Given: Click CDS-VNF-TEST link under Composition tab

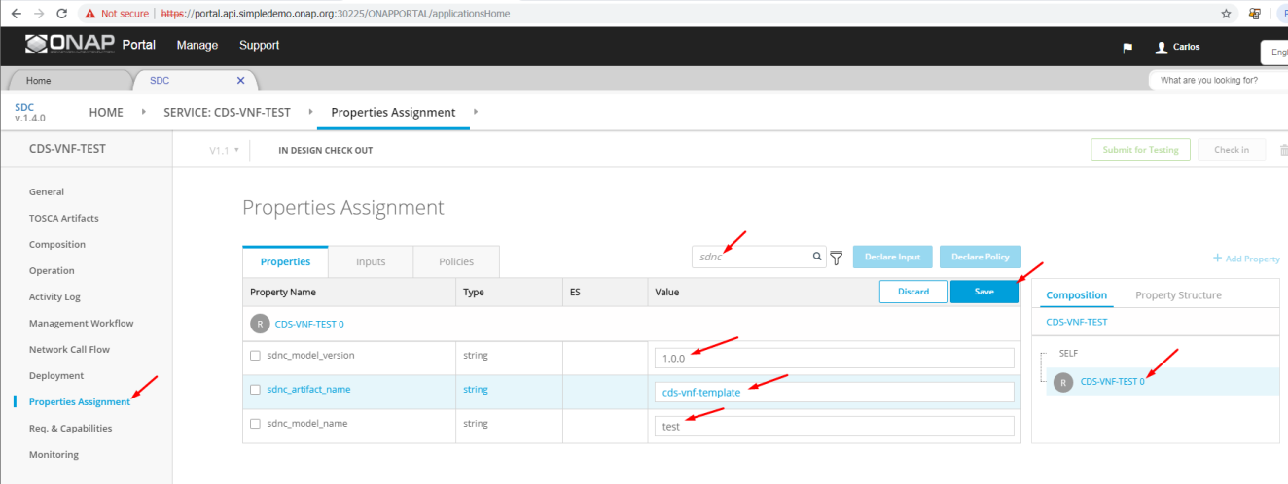Looking at the screenshot, I should point(1076,322).
